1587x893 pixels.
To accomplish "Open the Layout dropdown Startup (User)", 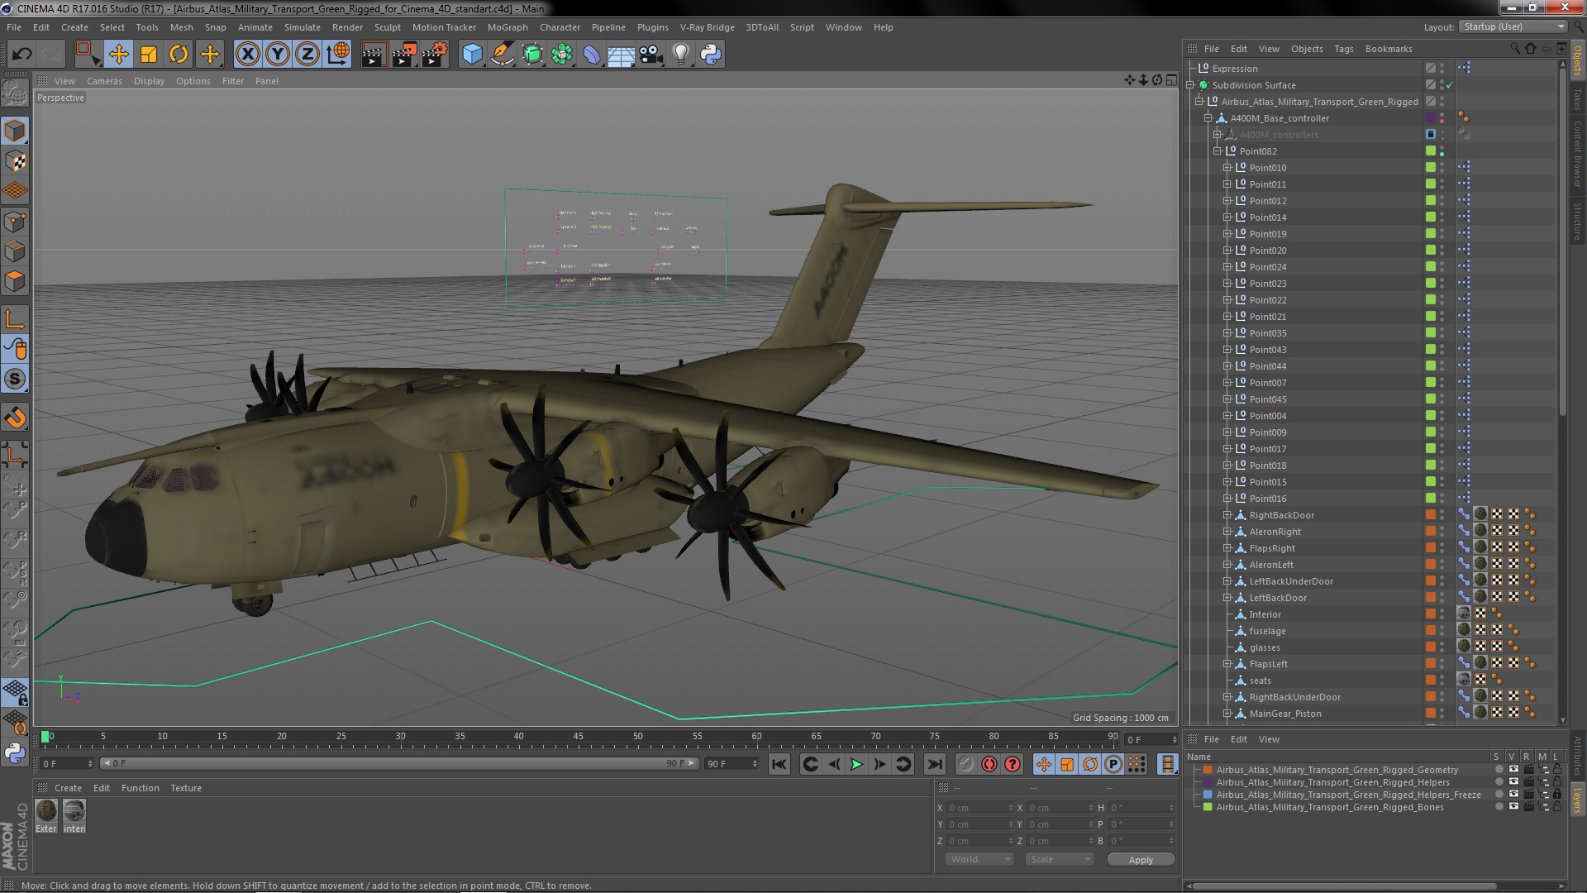I will pyautogui.click(x=1513, y=27).
